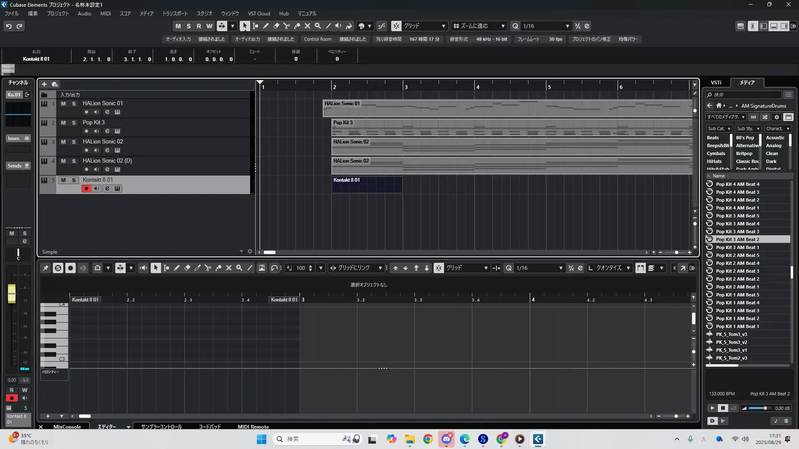Select the Glue tool in main toolbar
Image resolution: width=799 pixels, height=449 pixels.
point(297,26)
